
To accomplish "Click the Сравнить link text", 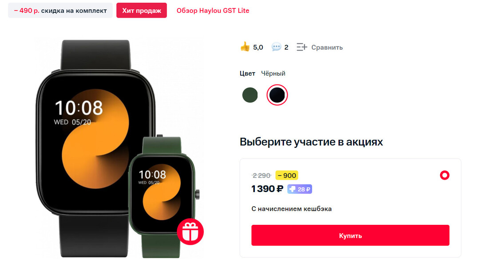I will coord(327,47).
